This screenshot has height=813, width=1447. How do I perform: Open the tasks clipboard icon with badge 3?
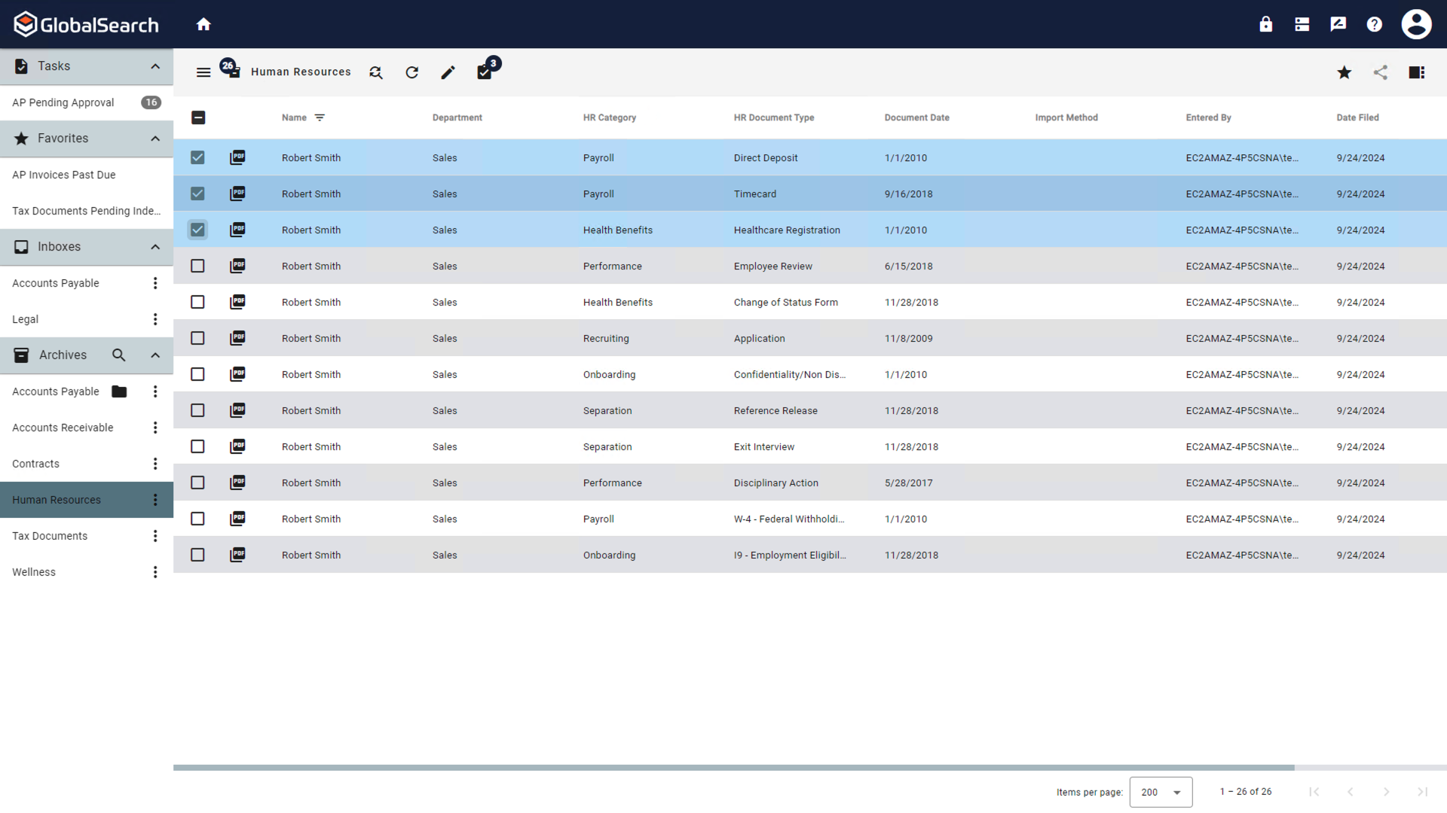click(485, 72)
